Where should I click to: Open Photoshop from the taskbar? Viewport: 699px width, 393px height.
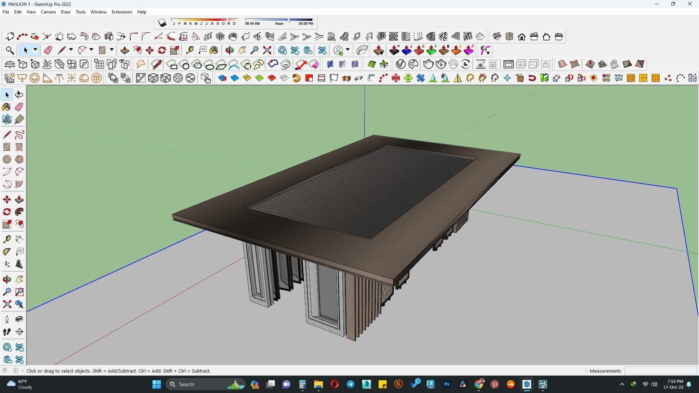pos(447,384)
